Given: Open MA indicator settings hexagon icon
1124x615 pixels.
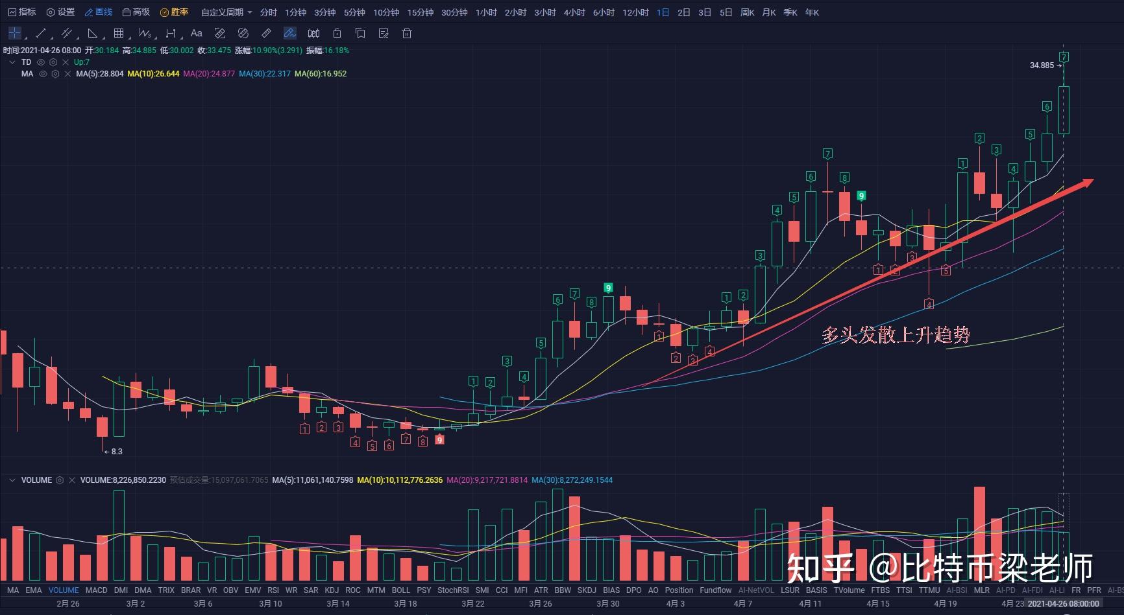Looking at the screenshot, I should (55, 74).
